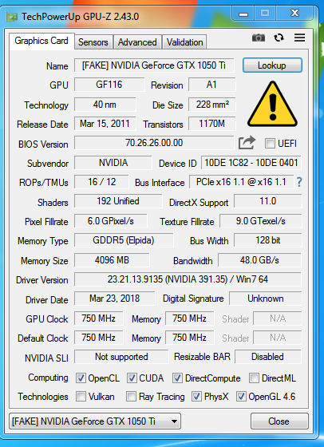Click the Driver Version field 23.21.13.9135
Screen dimensions: 324x447
pos(188,279)
